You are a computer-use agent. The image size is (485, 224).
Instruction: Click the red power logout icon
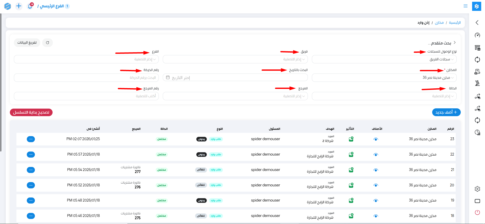tap(477, 212)
